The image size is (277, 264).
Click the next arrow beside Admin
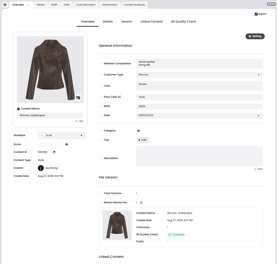click(x=264, y=4)
